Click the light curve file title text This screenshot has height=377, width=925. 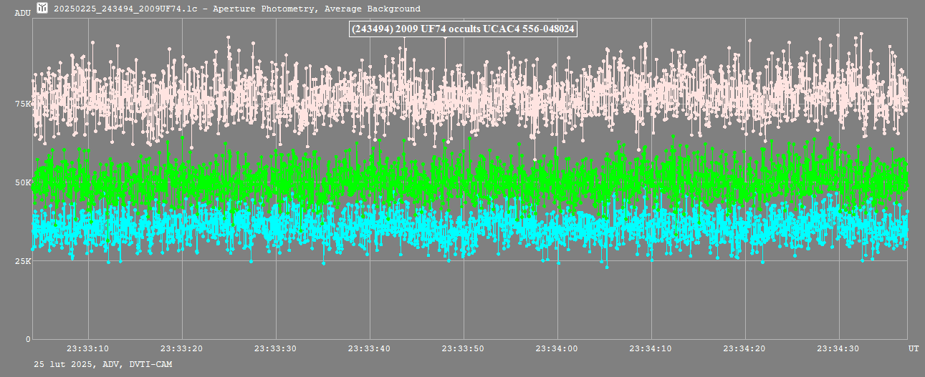tap(237, 9)
